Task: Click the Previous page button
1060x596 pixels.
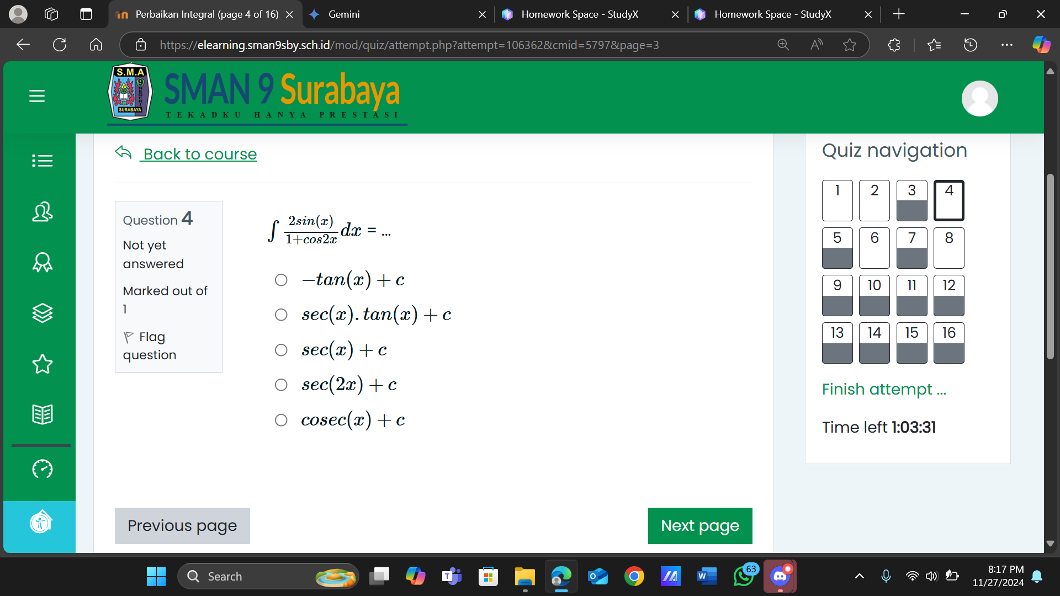Action: (182, 525)
